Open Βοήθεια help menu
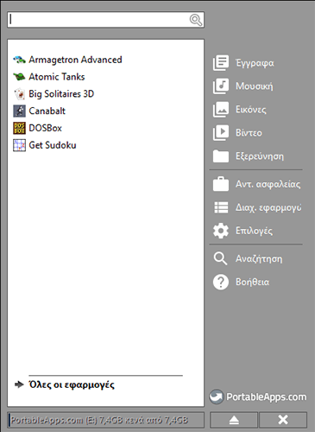The image size is (315, 432). [253, 282]
